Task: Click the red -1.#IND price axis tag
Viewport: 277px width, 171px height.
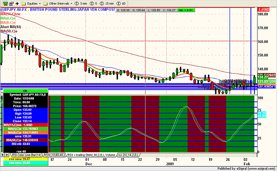Action: coord(264,10)
